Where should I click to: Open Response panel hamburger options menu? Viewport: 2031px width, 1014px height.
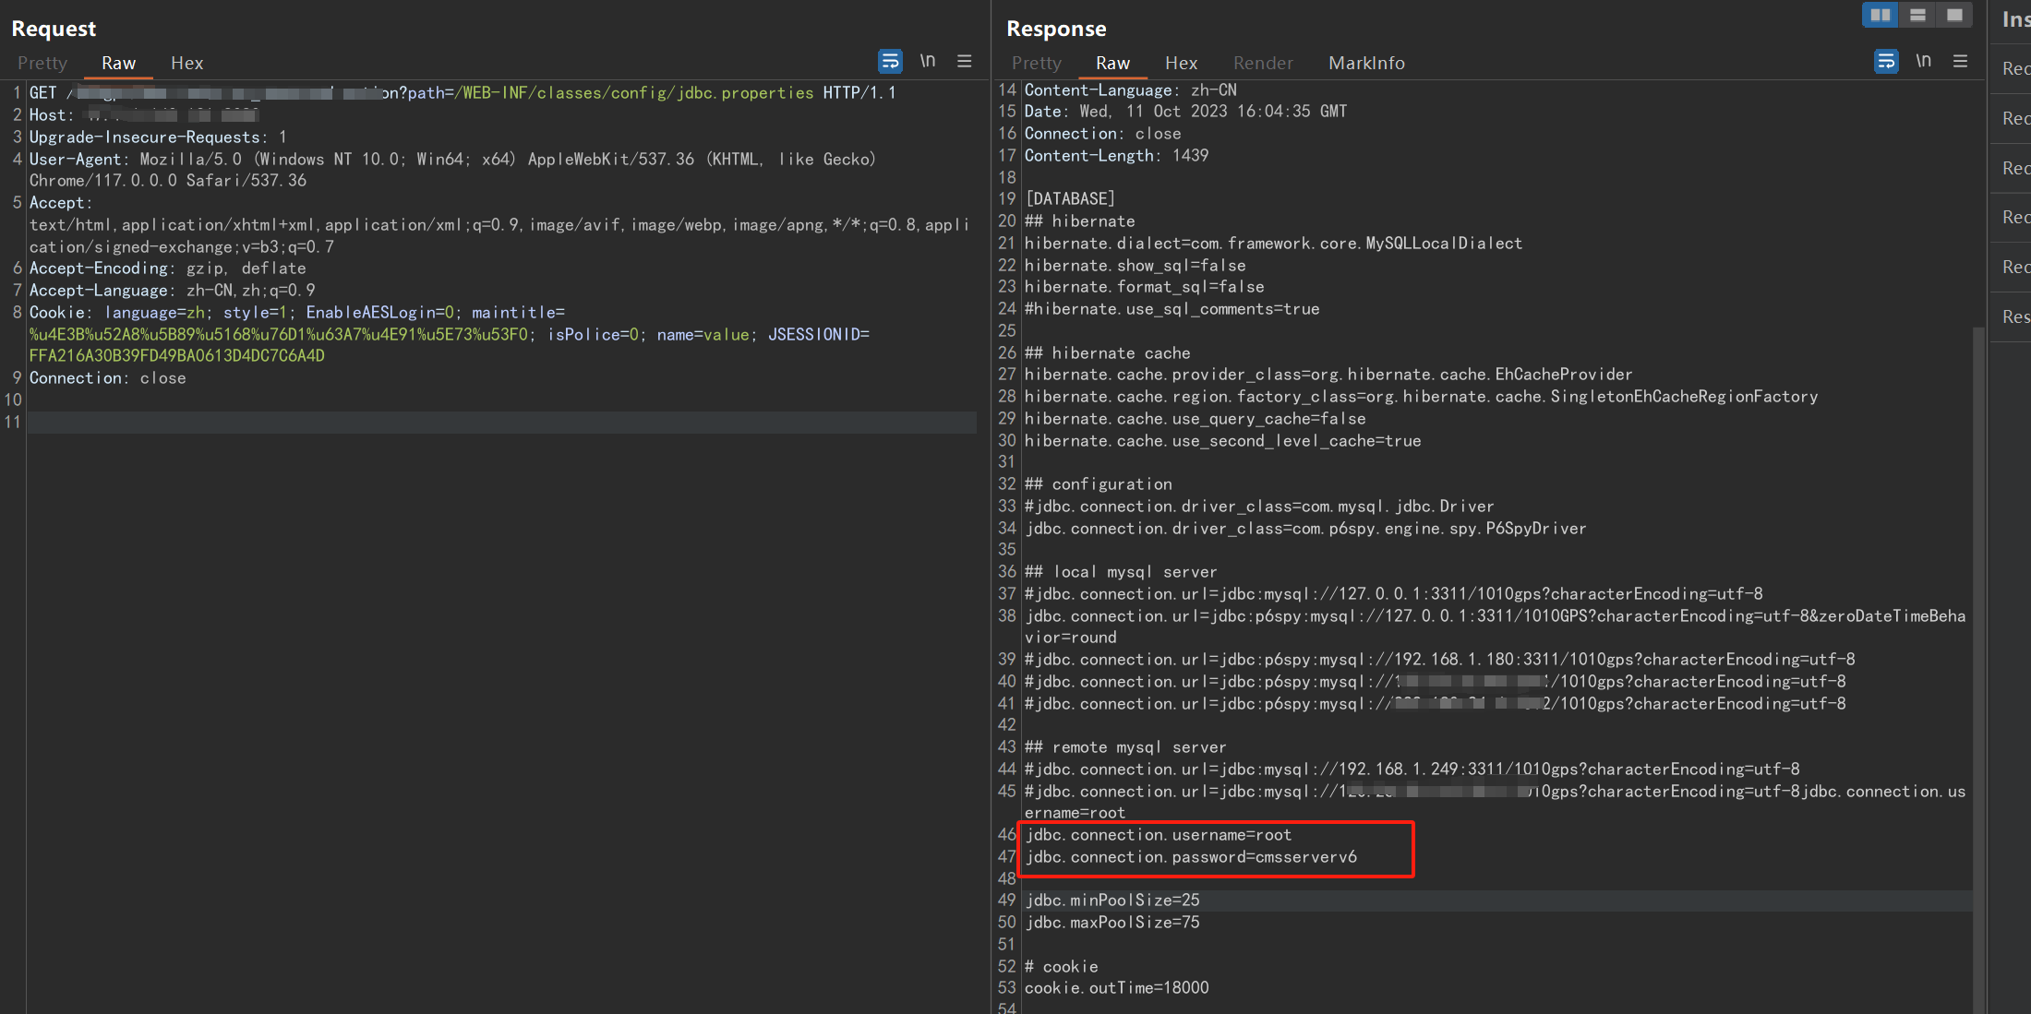tap(1960, 61)
